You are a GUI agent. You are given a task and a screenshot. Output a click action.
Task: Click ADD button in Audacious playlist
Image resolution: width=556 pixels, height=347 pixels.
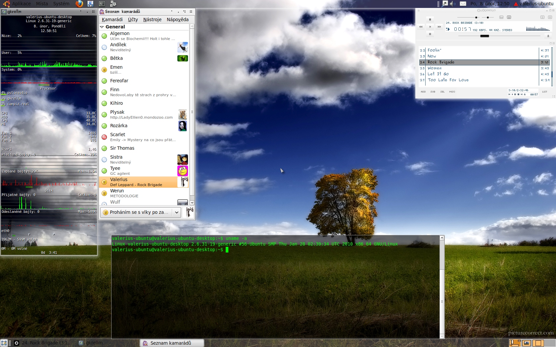pos(423,92)
